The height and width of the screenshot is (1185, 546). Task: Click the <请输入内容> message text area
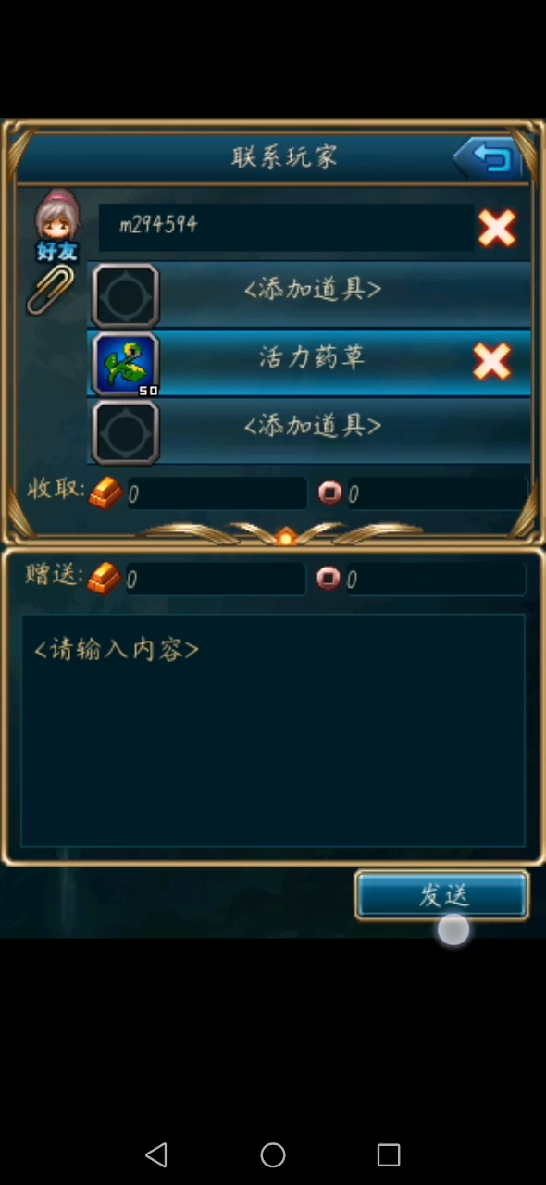pos(273,730)
